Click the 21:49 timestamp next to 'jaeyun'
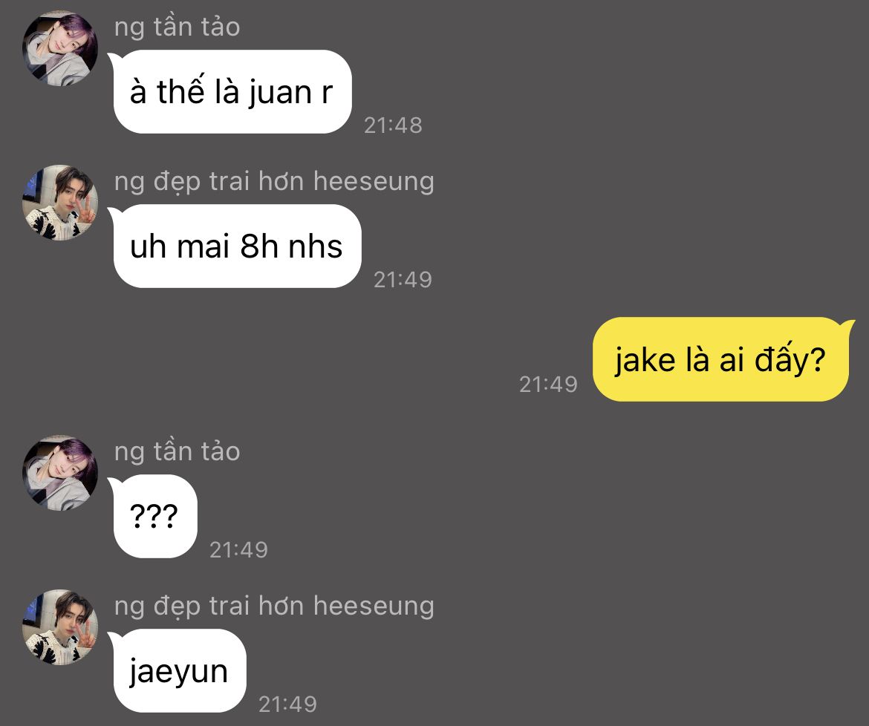 (287, 704)
